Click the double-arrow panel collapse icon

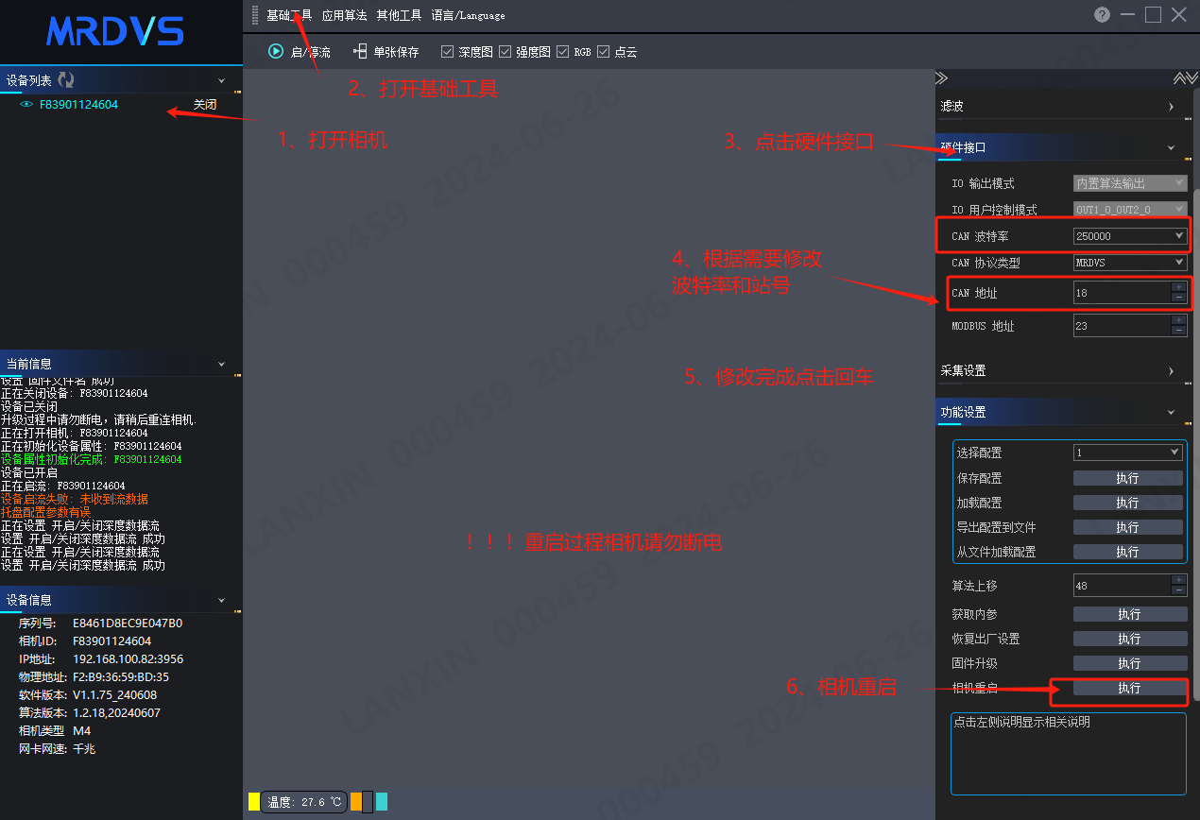click(941, 77)
